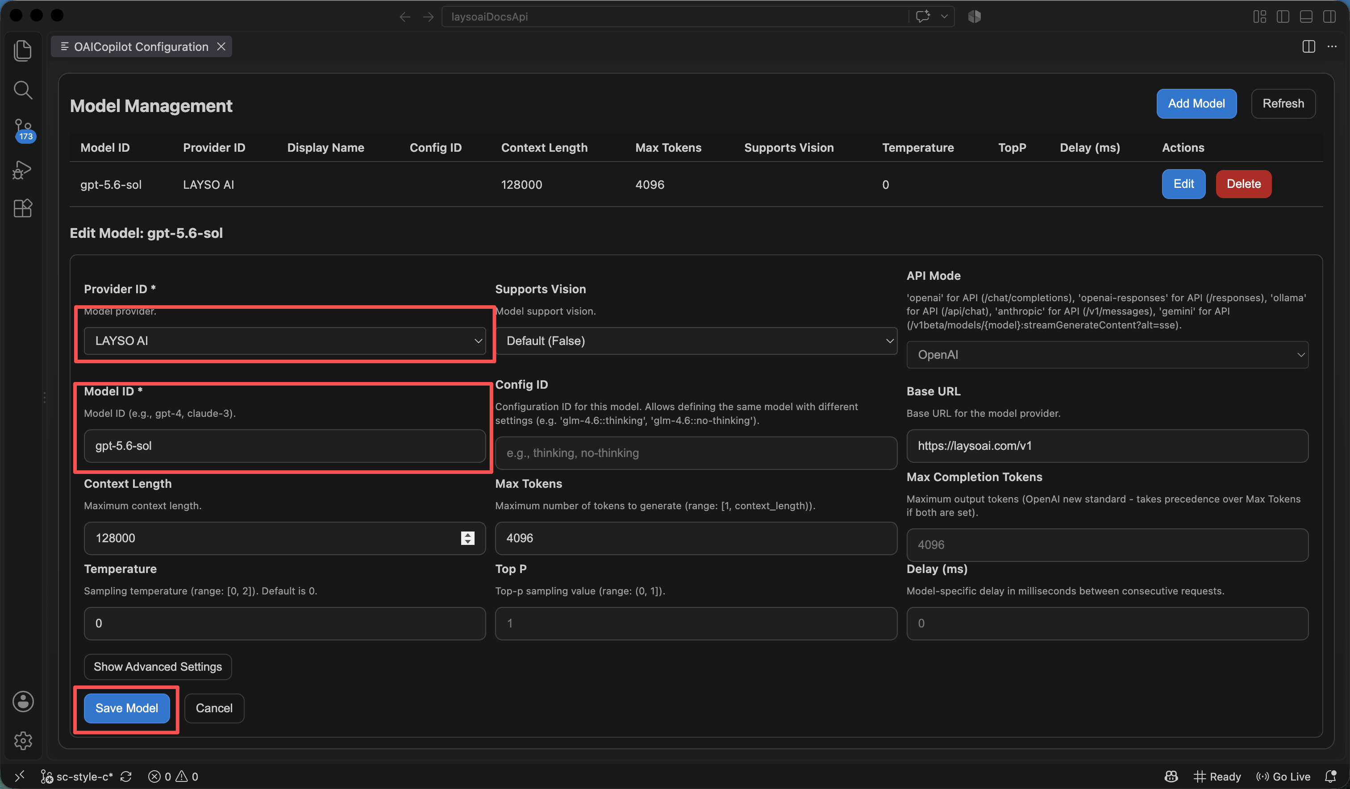This screenshot has height=789, width=1350.
Task: Open the remote window indicator icon
Action: (x=19, y=776)
